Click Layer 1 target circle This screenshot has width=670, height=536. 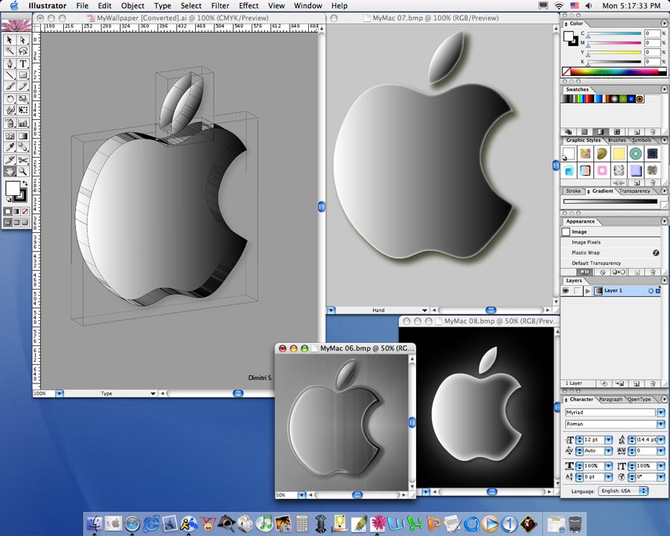(x=651, y=290)
